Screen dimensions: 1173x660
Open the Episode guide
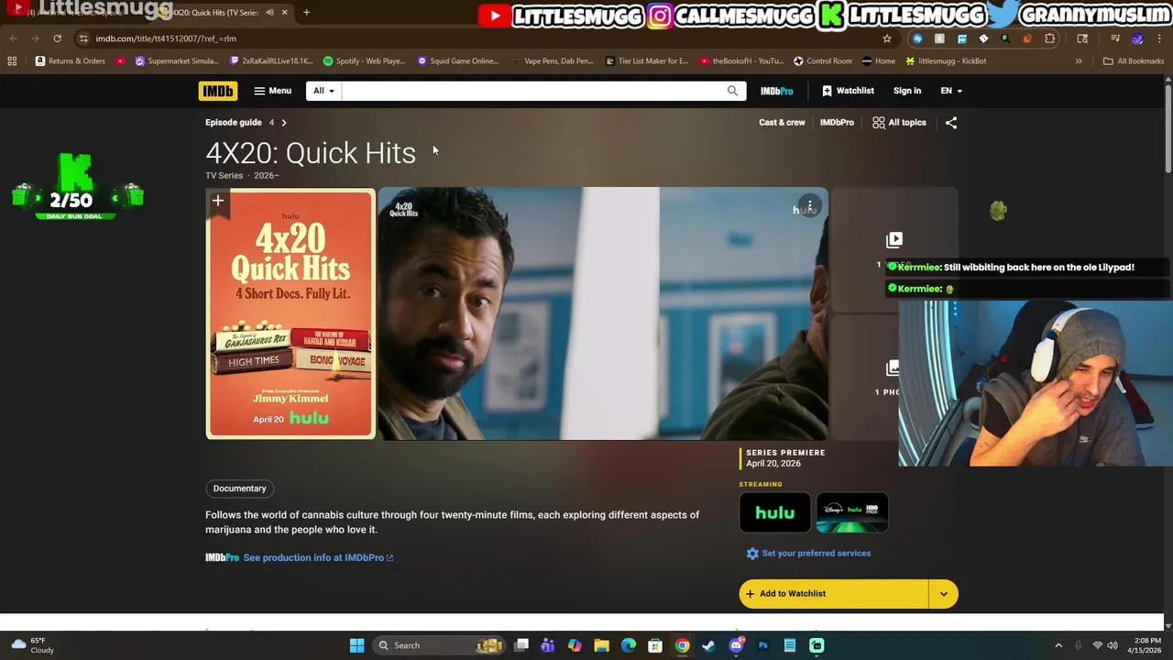(x=233, y=122)
